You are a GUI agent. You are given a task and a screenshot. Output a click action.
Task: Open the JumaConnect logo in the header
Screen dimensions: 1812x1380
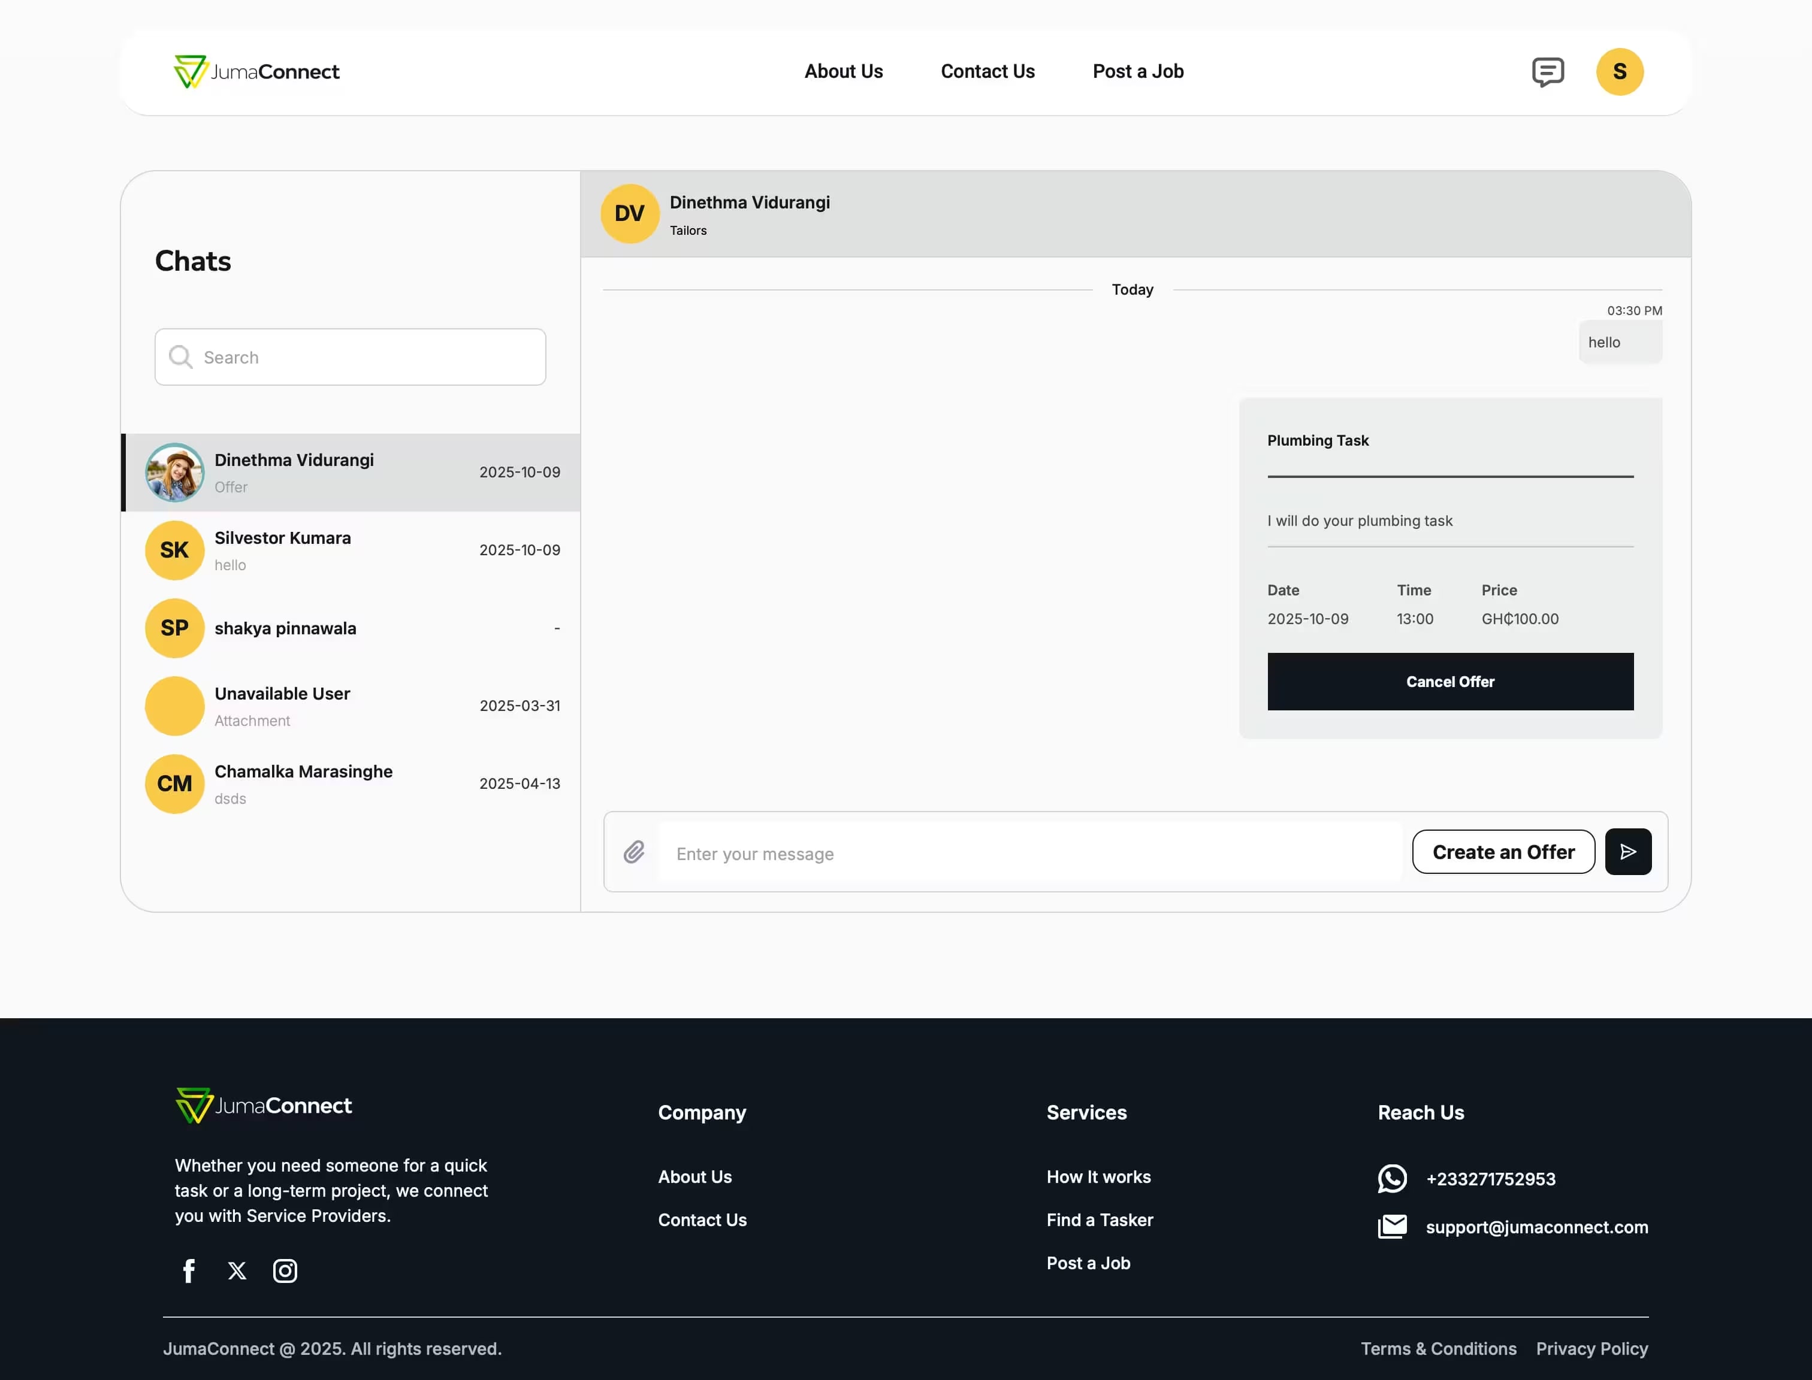256,71
